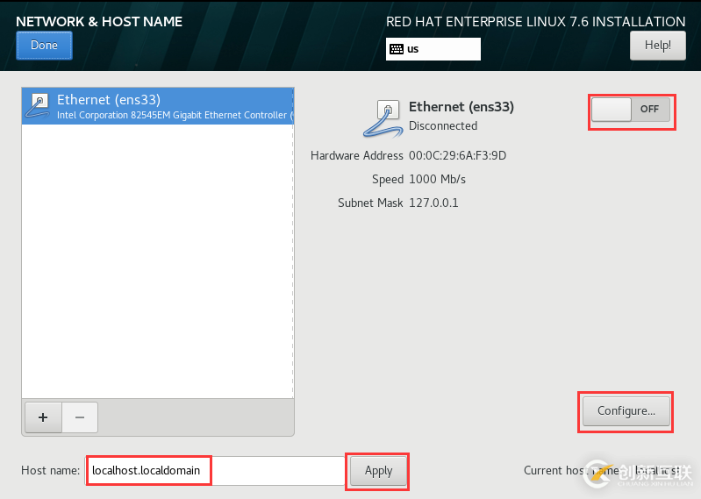Open the Help! button
The width and height of the screenshot is (701, 499).
657,46
